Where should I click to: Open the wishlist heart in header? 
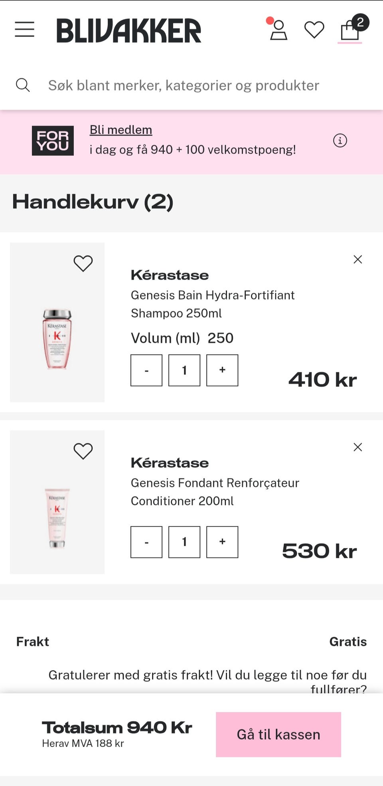pos(314,30)
